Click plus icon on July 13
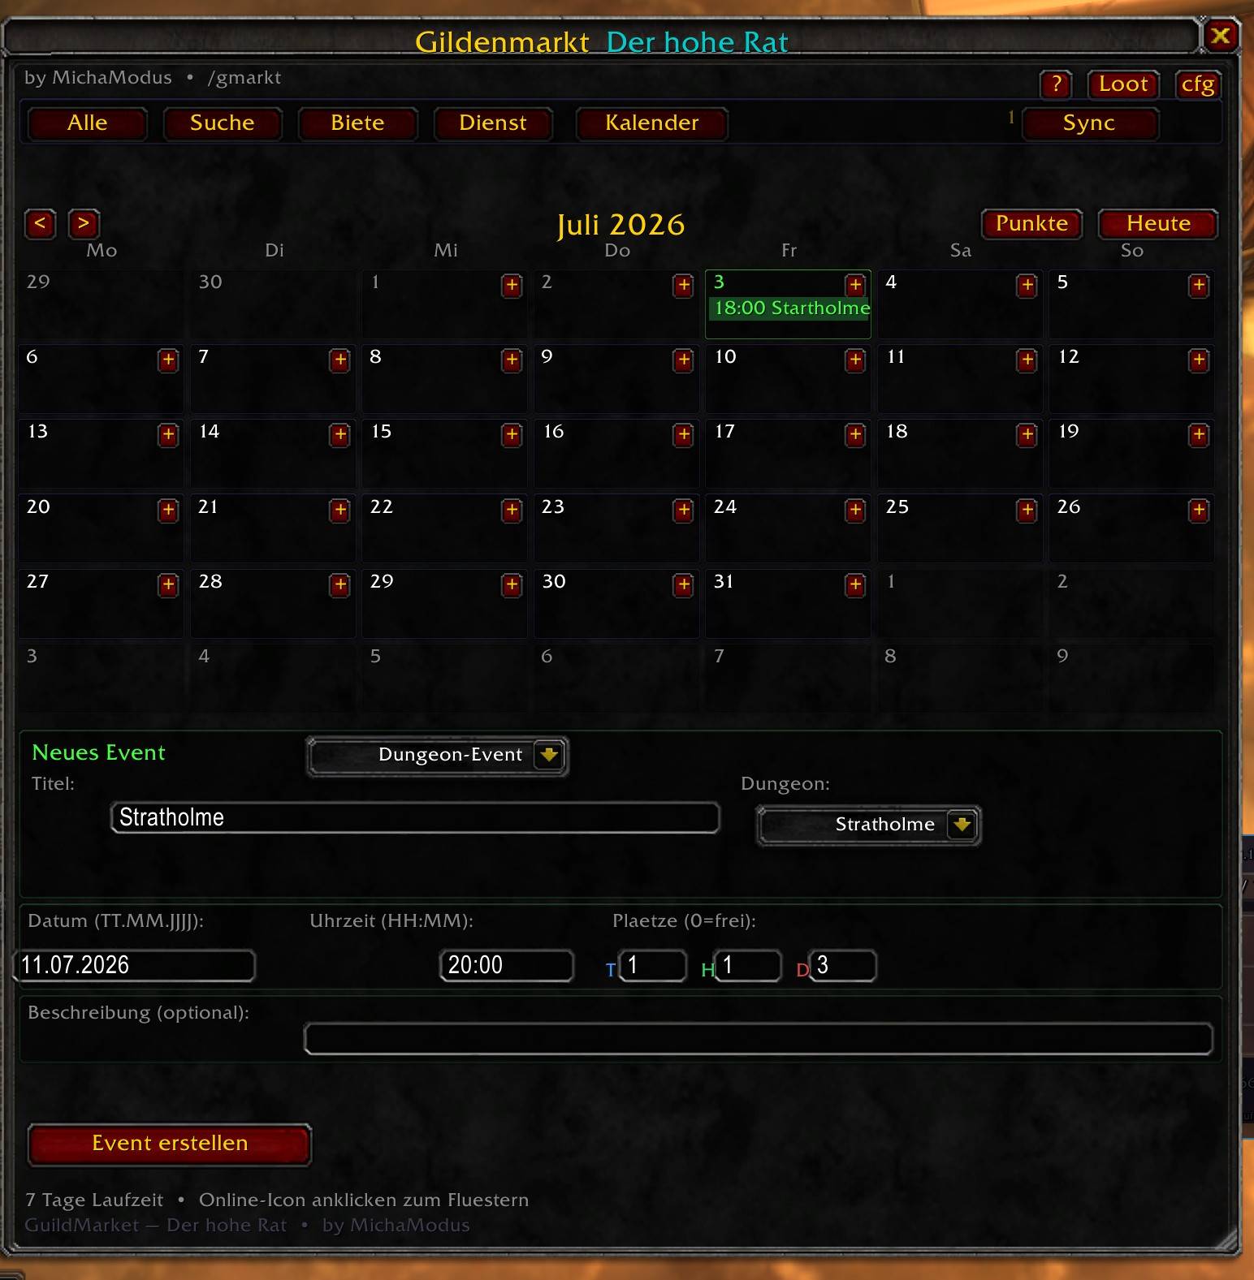This screenshot has width=1254, height=1280. point(168,435)
